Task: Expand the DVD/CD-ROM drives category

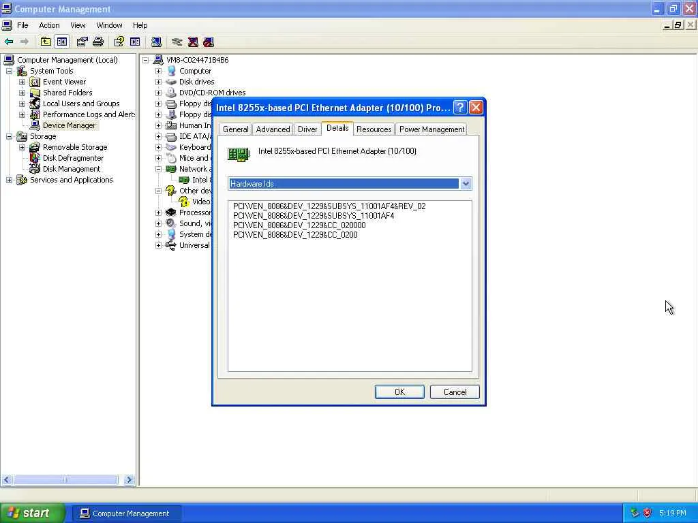Action: tap(158, 93)
